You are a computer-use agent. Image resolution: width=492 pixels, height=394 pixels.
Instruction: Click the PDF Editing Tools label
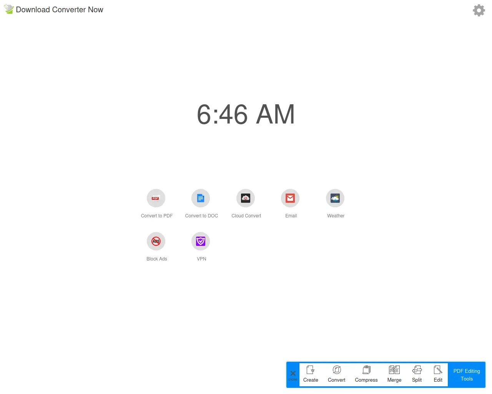[467, 375]
